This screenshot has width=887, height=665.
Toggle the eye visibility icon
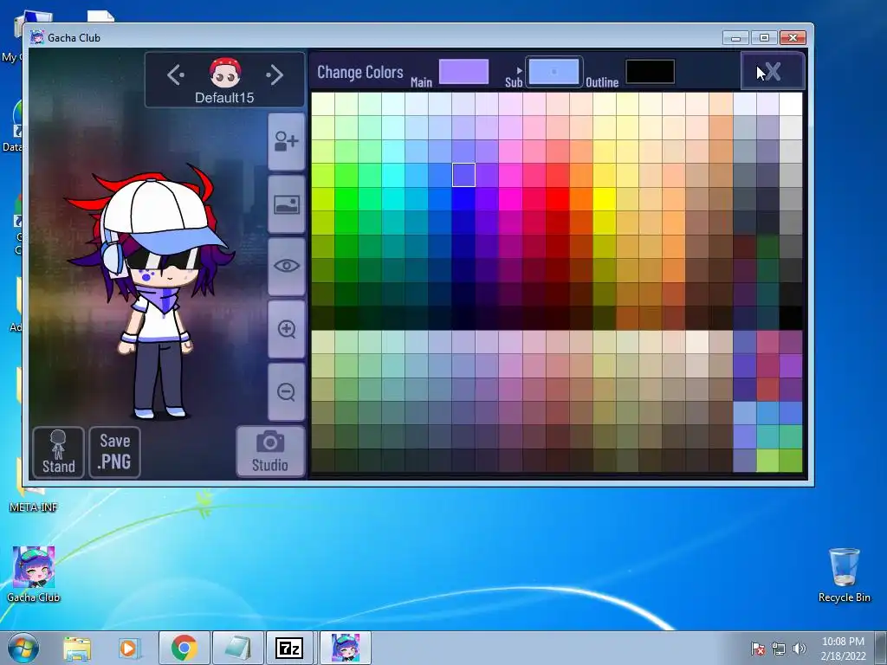pyautogui.click(x=286, y=267)
